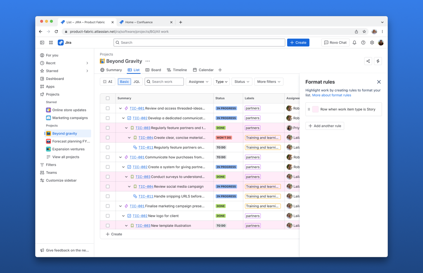The width and height of the screenshot is (423, 273).
Task: Open the Rovo Chat panel
Action: coord(335,42)
